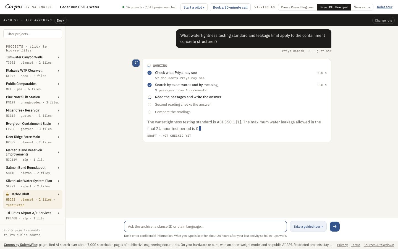Screen dimensions: 398x249
Task: Click the checkmark beside Search by exact words
Action: 150,85
